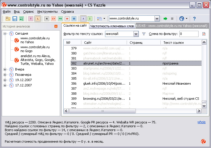Expand the Позавчера tree node
Screen dimensions: 211x148
pyautogui.click(x=5, y=75)
